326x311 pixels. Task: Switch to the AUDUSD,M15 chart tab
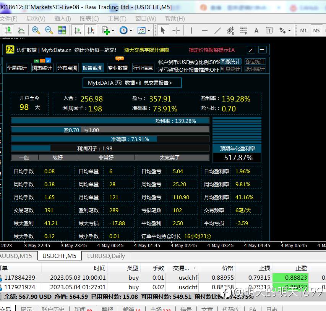click(16, 256)
